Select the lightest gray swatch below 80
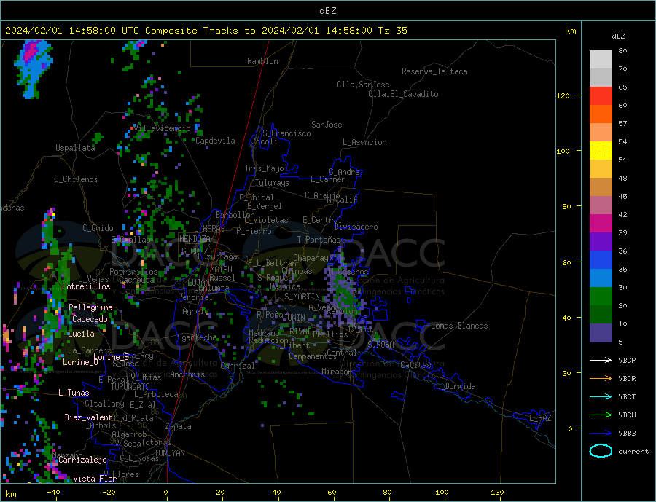 click(x=601, y=60)
